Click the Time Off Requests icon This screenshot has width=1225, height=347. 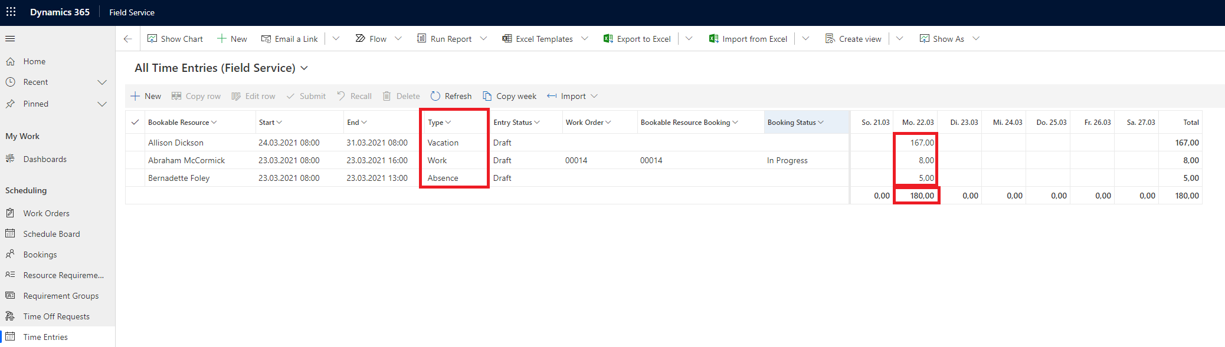(10, 316)
